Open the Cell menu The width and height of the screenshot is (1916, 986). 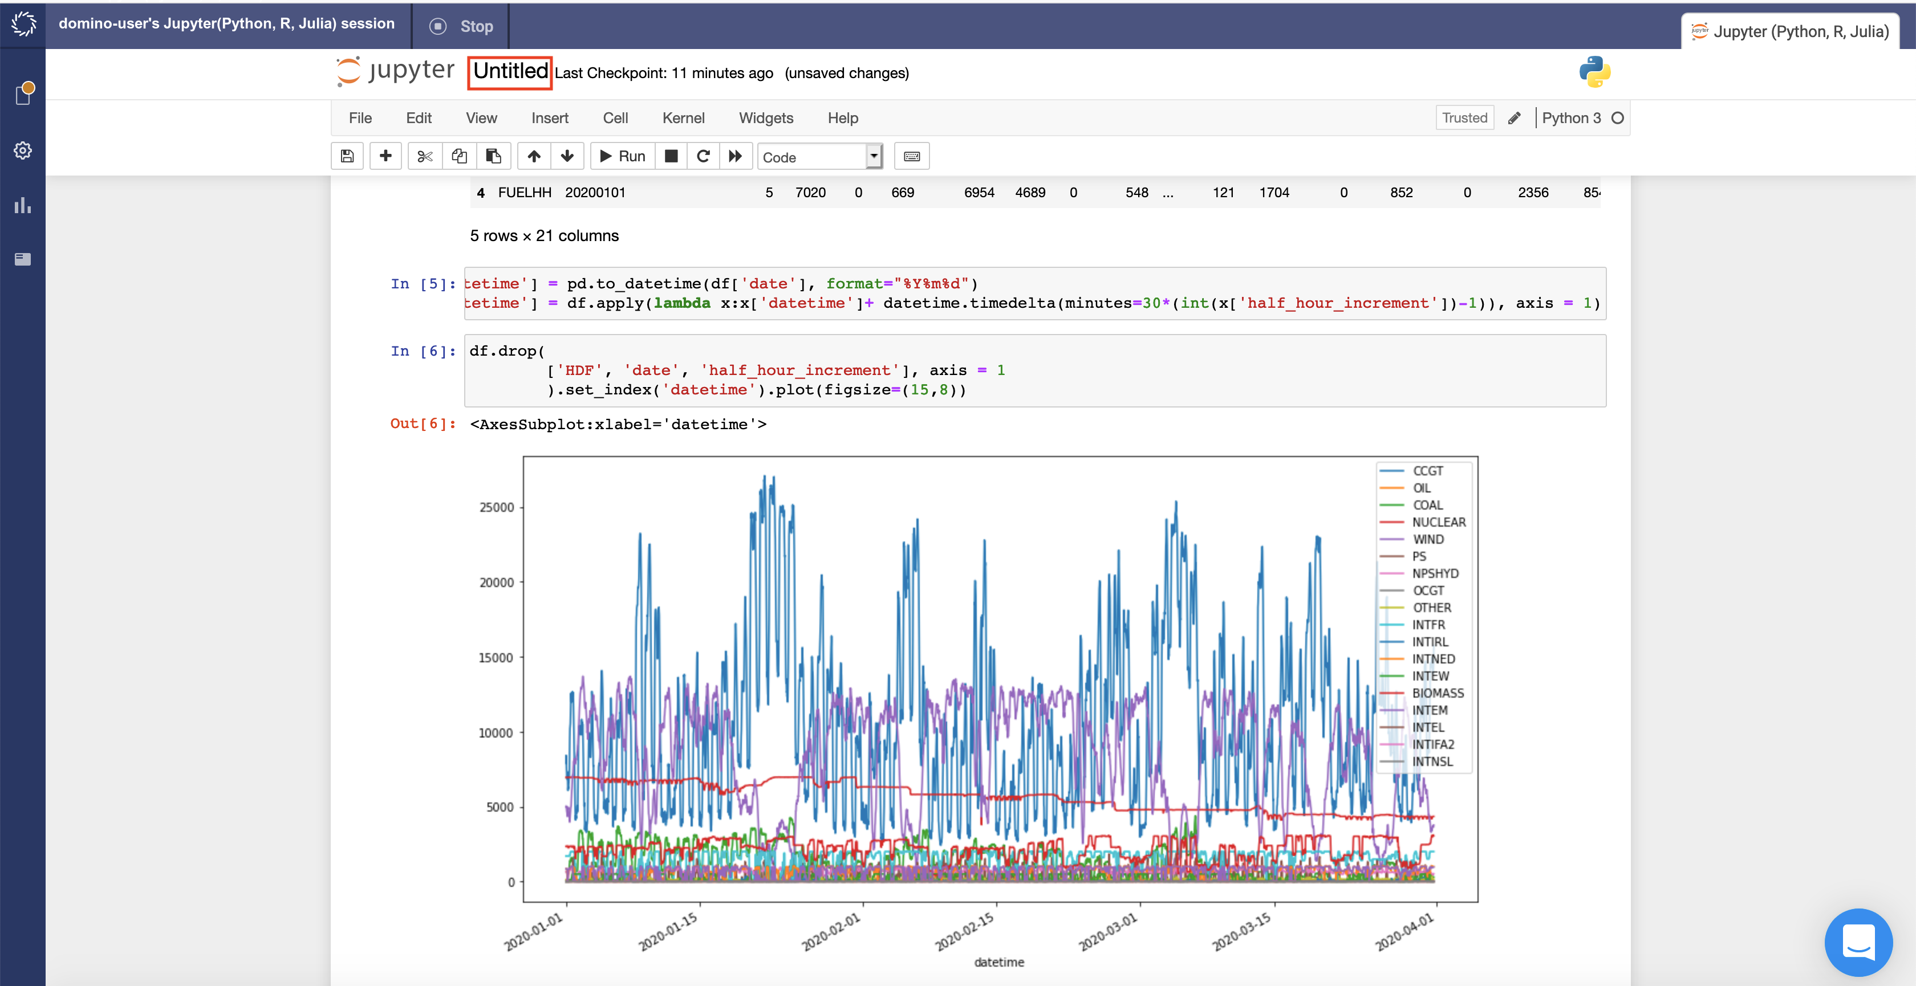[x=615, y=118]
